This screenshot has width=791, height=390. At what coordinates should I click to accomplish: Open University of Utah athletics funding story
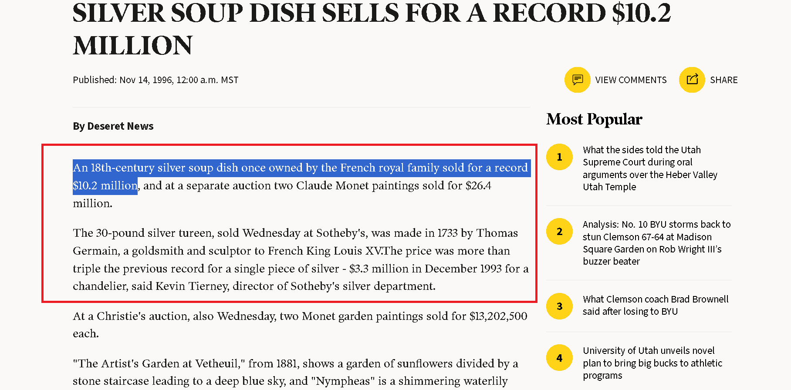(652, 363)
